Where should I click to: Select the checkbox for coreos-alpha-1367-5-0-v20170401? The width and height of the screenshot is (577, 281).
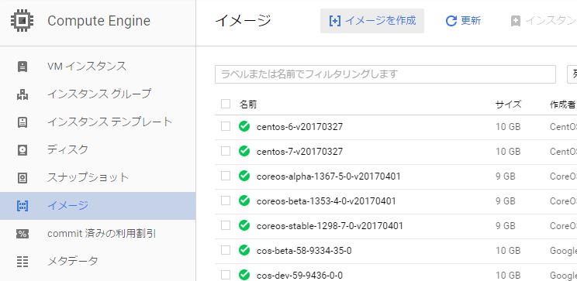tap(226, 176)
